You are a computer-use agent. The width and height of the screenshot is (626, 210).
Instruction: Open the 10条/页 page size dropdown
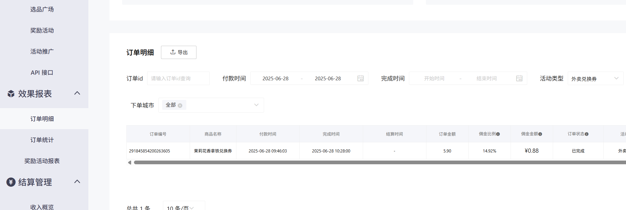tap(184, 207)
